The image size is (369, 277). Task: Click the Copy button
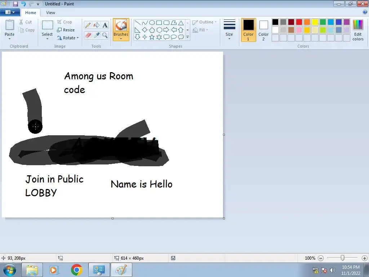[27, 30]
